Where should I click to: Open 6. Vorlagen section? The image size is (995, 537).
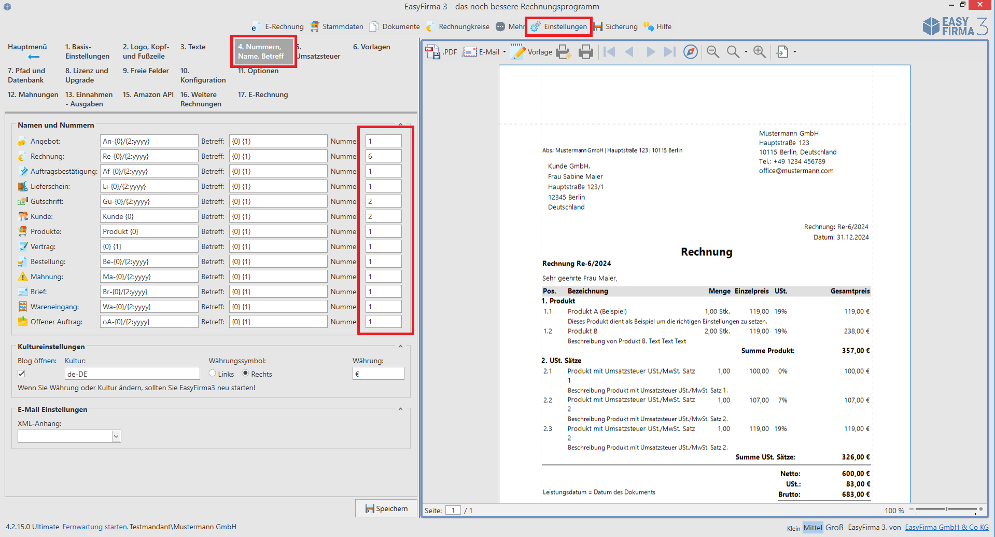[x=372, y=47]
